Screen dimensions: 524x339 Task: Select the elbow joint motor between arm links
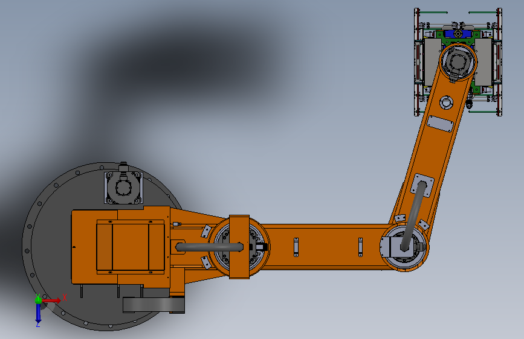[x=405, y=247]
